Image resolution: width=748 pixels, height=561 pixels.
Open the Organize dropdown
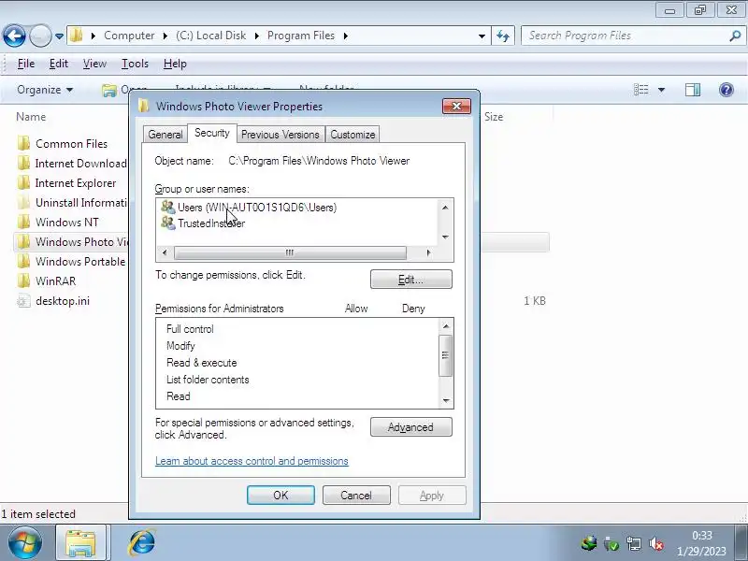point(45,90)
